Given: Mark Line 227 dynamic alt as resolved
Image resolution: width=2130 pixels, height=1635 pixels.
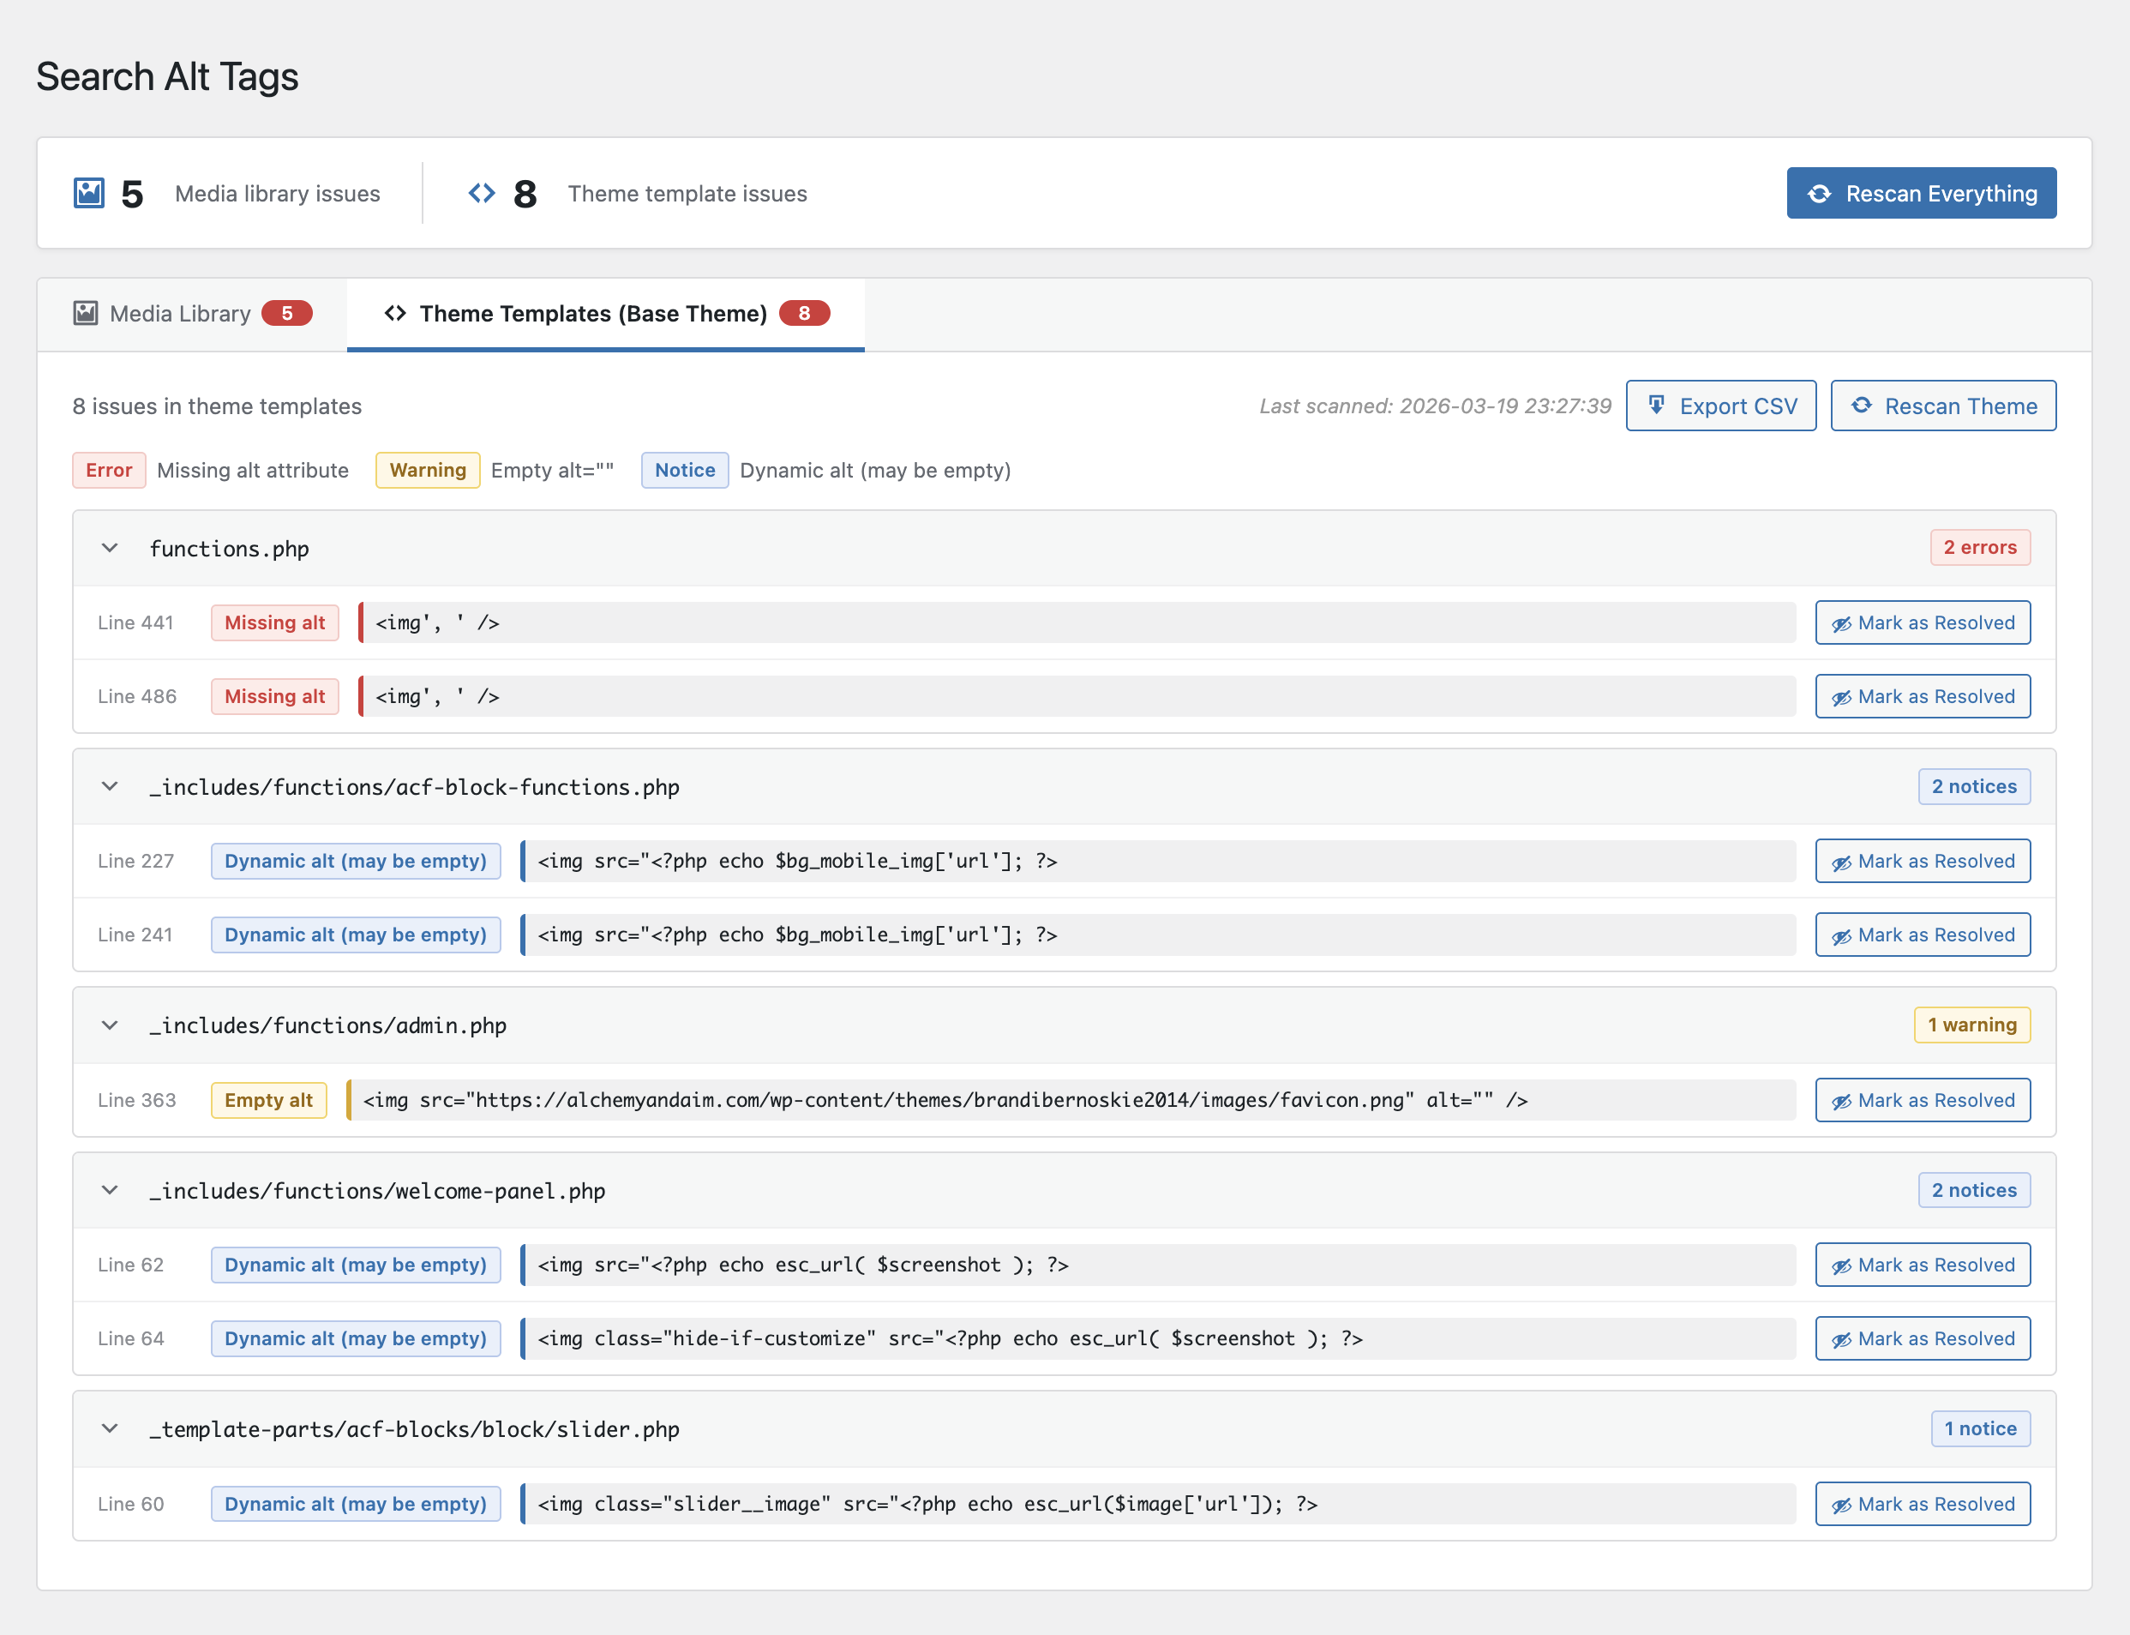Looking at the screenshot, I should [1922, 862].
